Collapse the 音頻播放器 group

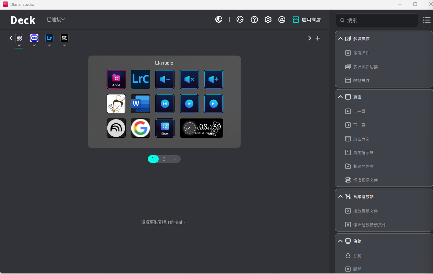pos(340,197)
